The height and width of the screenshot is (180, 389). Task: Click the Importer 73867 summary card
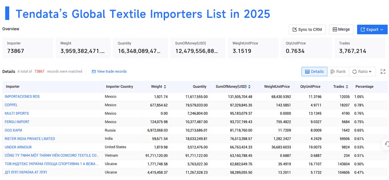click(28, 48)
